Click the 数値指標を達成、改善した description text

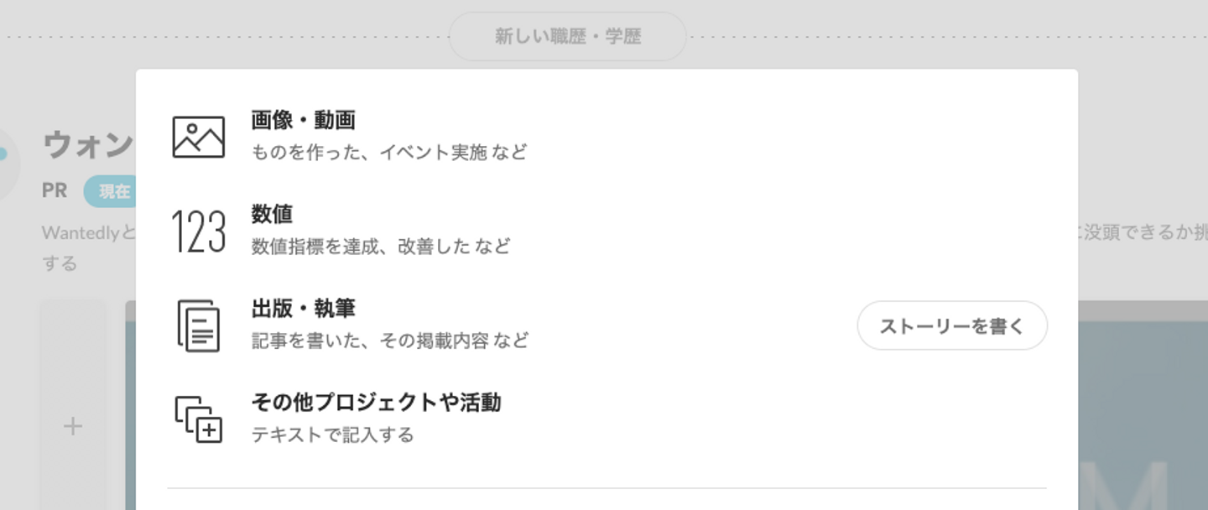(381, 247)
